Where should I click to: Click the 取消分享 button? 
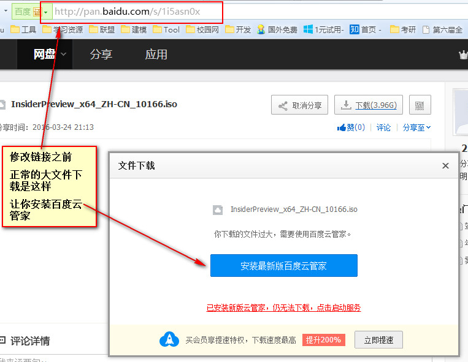(299, 105)
